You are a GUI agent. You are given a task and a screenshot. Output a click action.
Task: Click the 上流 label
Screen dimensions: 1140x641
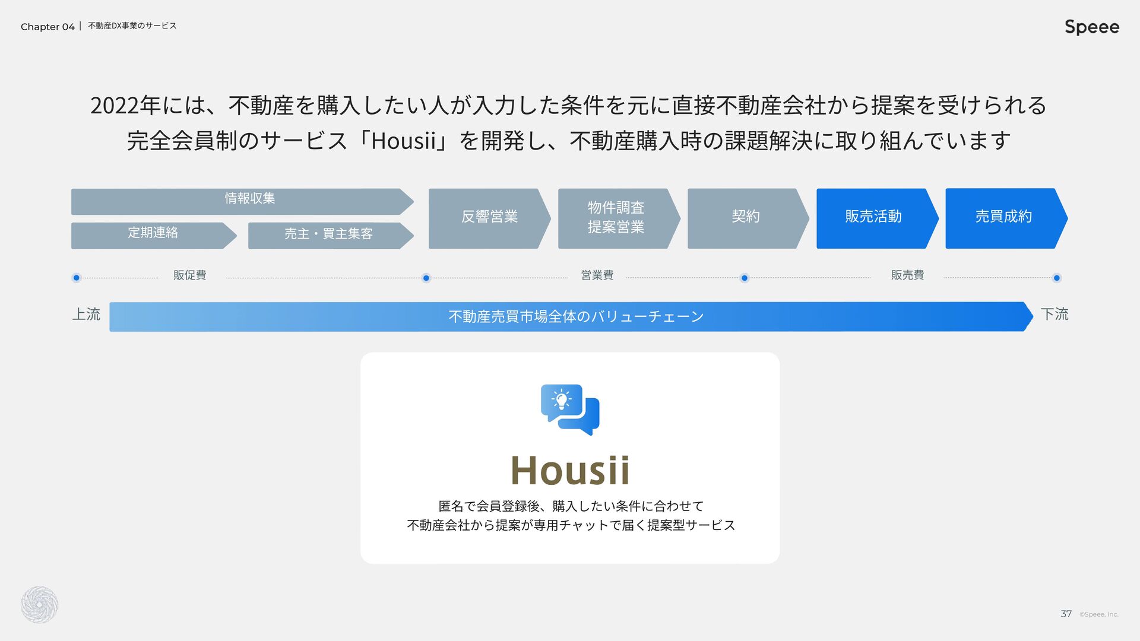coord(86,314)
